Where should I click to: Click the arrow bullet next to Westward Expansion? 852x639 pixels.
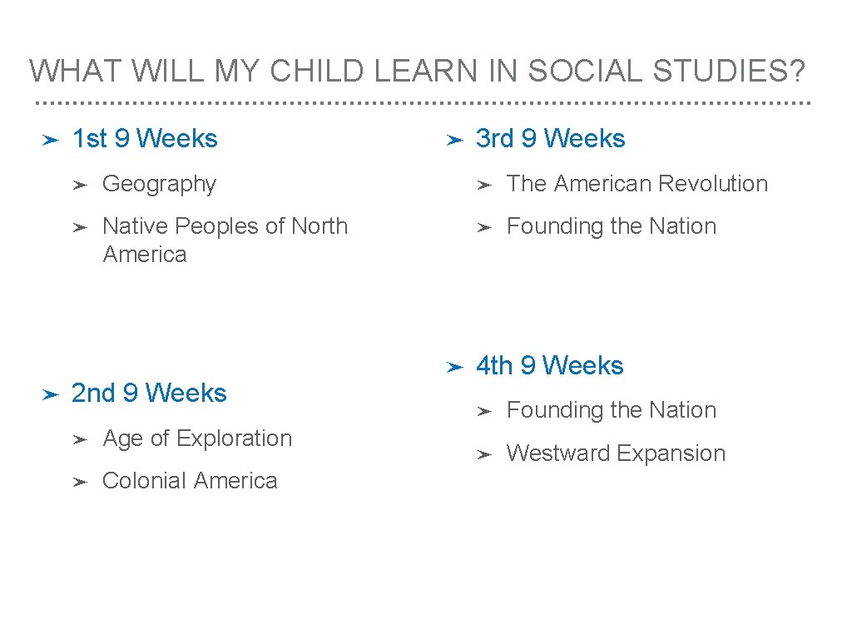click(484, 454)
